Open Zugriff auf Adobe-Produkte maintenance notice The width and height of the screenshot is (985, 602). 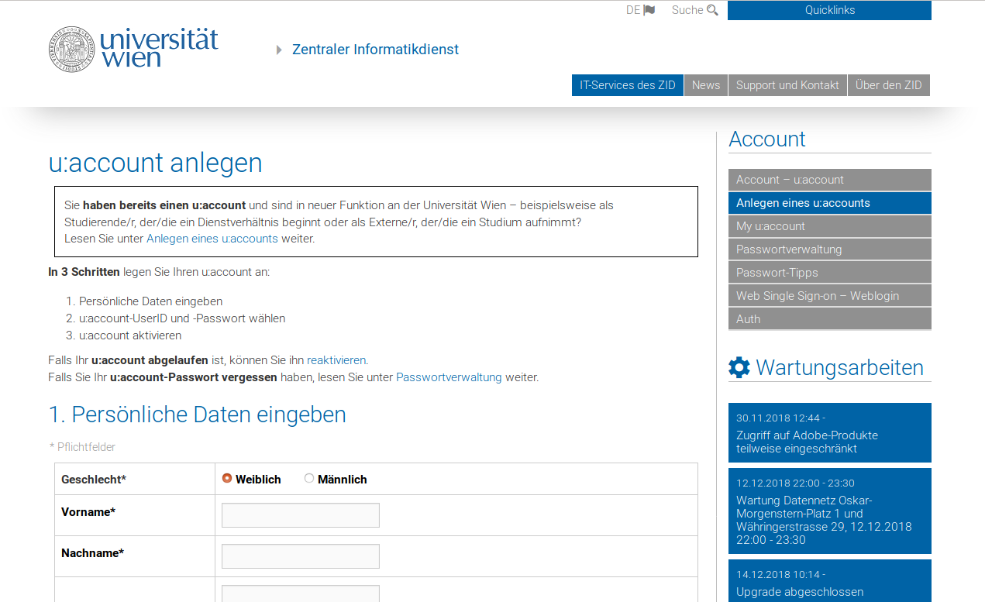point(830,432)
